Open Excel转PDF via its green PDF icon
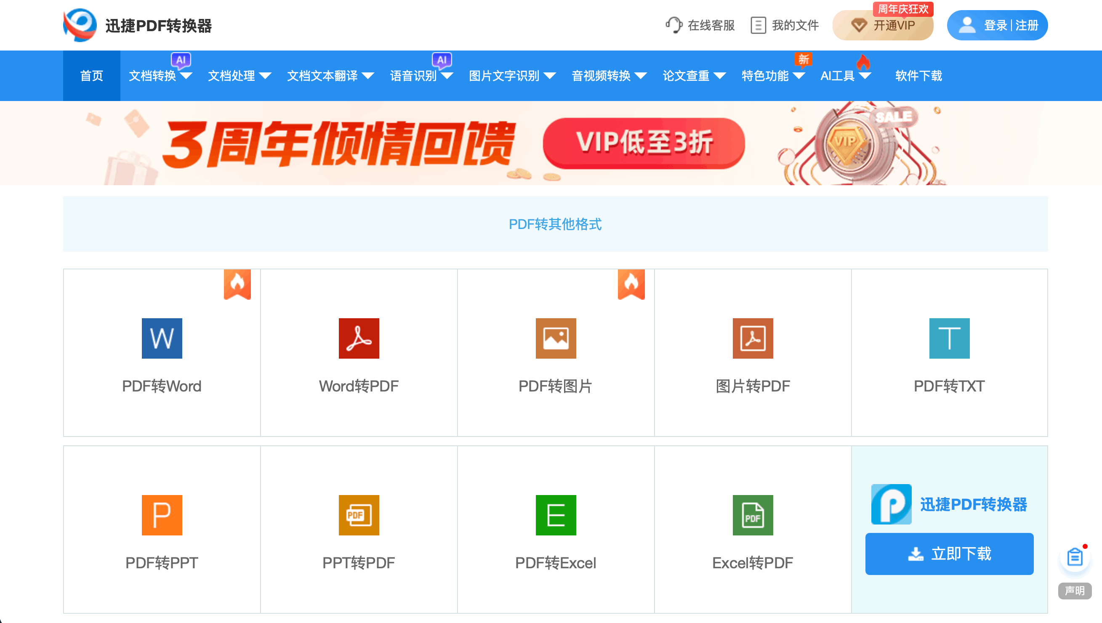The height and width of the screenshot is (623, 1102). [x=753, y=515]
